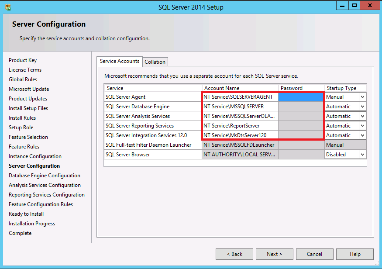Click Feature Rules step
This screenshot has width=382, height=269.
(24, 147)
